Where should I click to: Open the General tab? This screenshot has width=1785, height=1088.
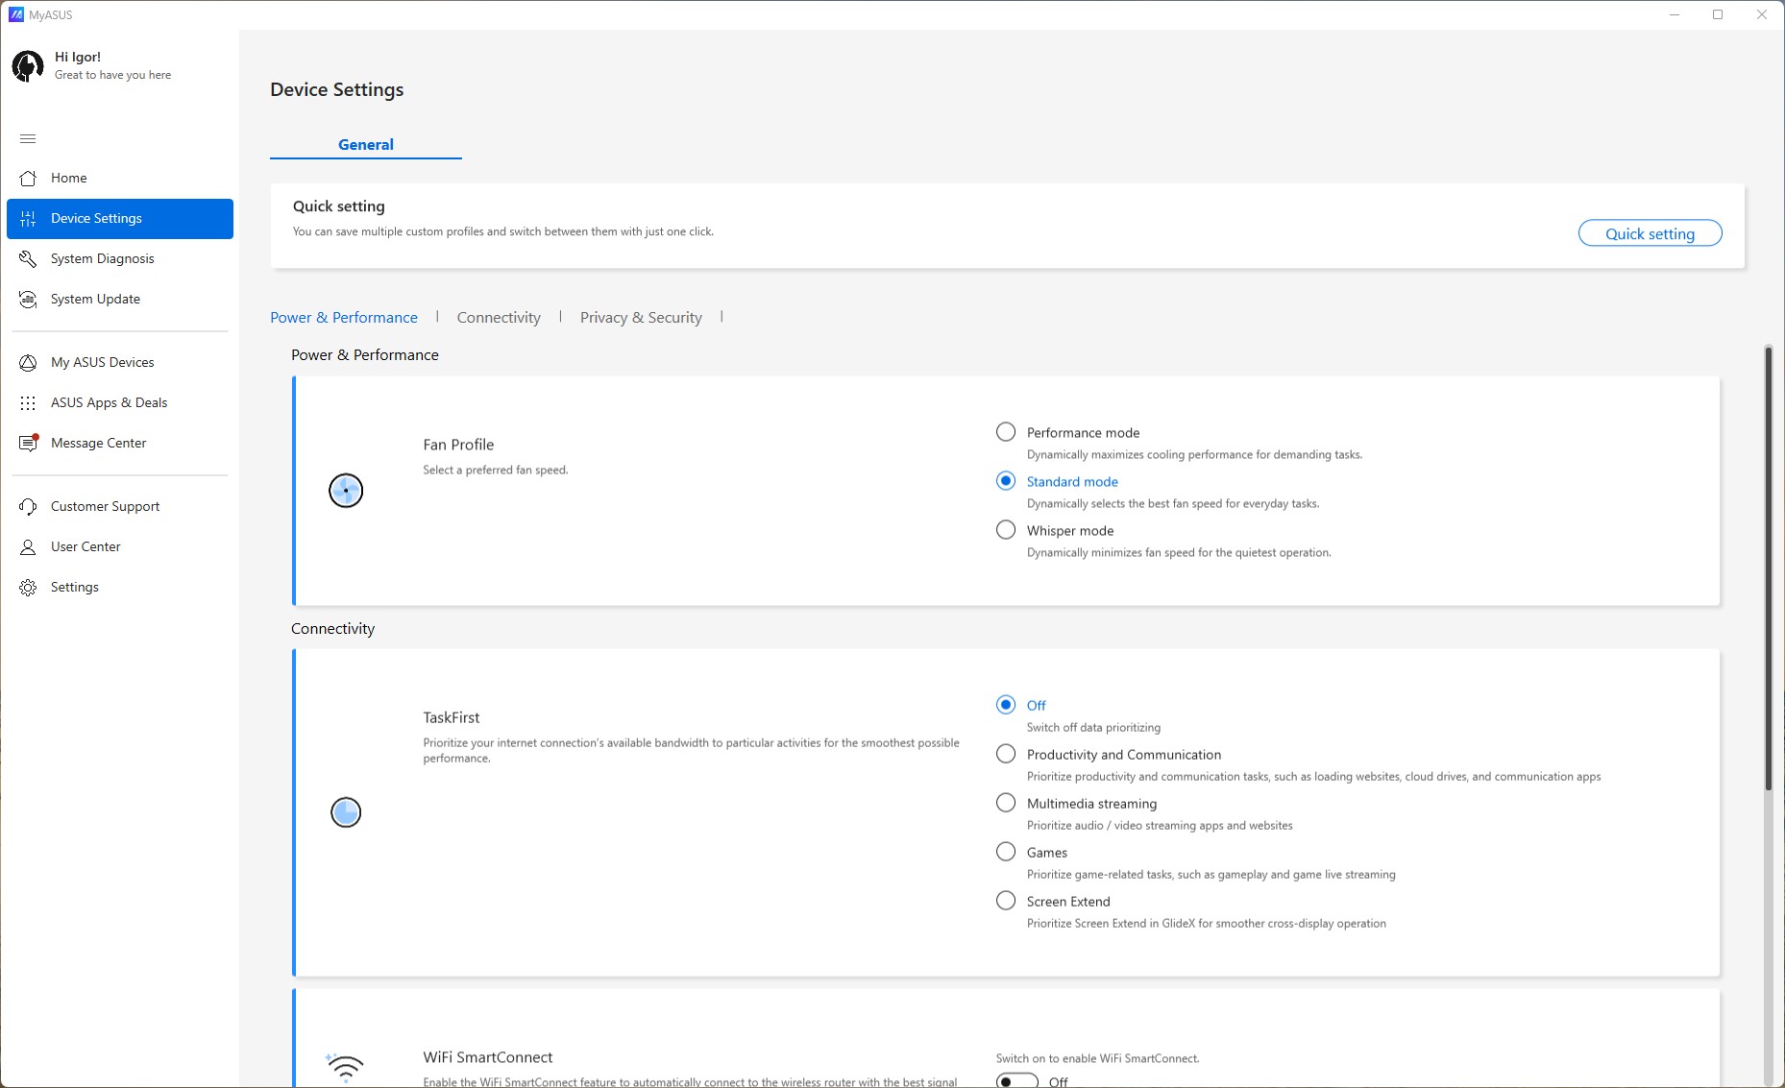point(366,145)
